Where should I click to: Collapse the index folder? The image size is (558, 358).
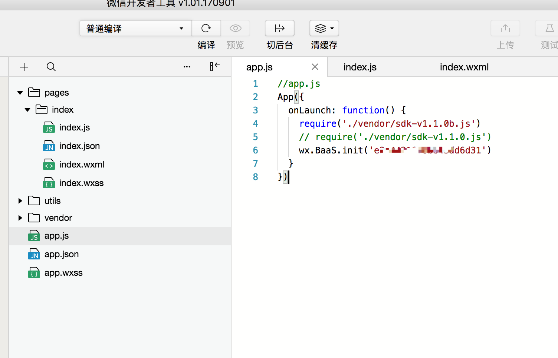point(27,110)
